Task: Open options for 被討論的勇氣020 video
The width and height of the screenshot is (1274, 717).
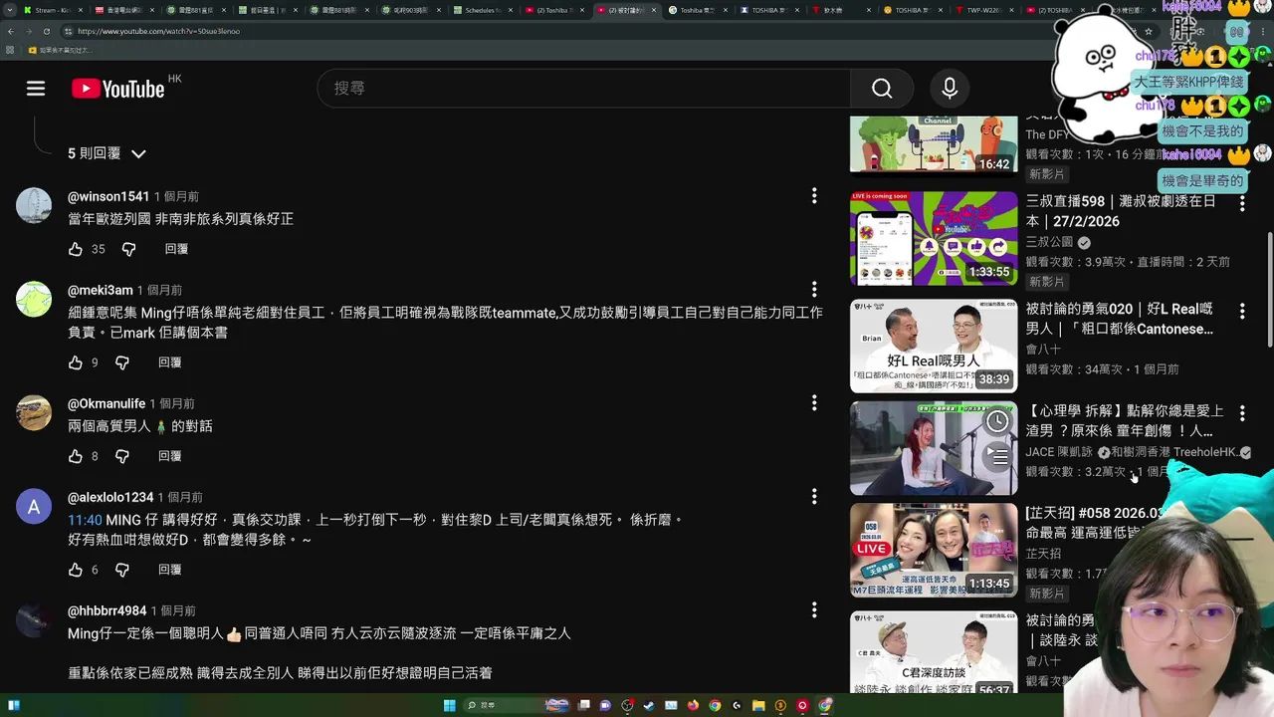Action: (x=1242, y=312)
